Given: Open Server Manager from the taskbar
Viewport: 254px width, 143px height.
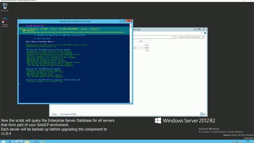Looking at the screenshot, I should coord(11,141).
